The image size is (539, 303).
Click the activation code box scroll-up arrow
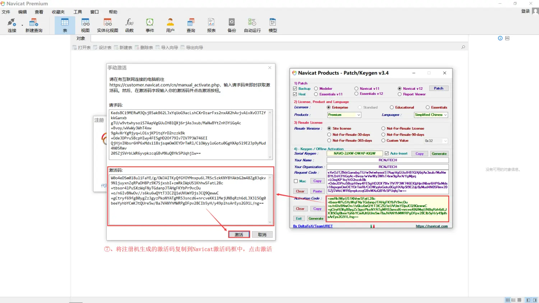pyautogui.click(x=270, y=178)
